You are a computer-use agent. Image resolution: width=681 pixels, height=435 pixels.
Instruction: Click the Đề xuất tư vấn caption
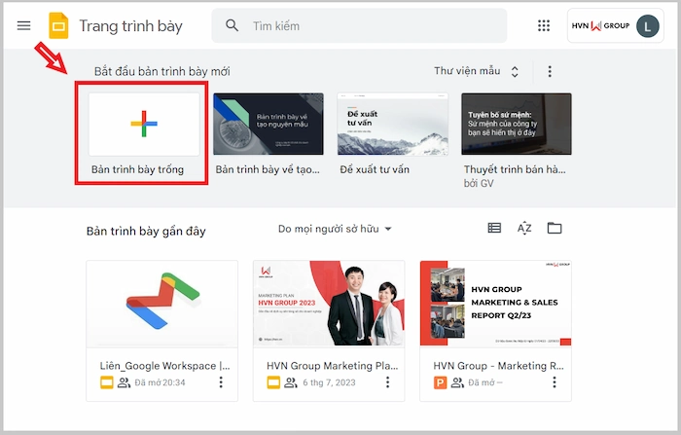tap(375, 169)
